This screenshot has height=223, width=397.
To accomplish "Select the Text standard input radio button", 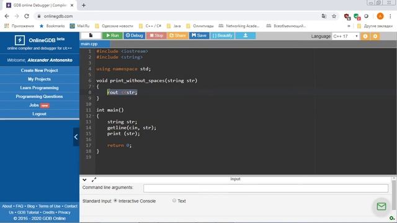I will 174,201.
